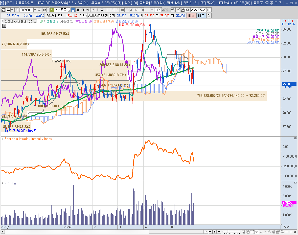Select the monthly (월) chart period

click(82, 10)
